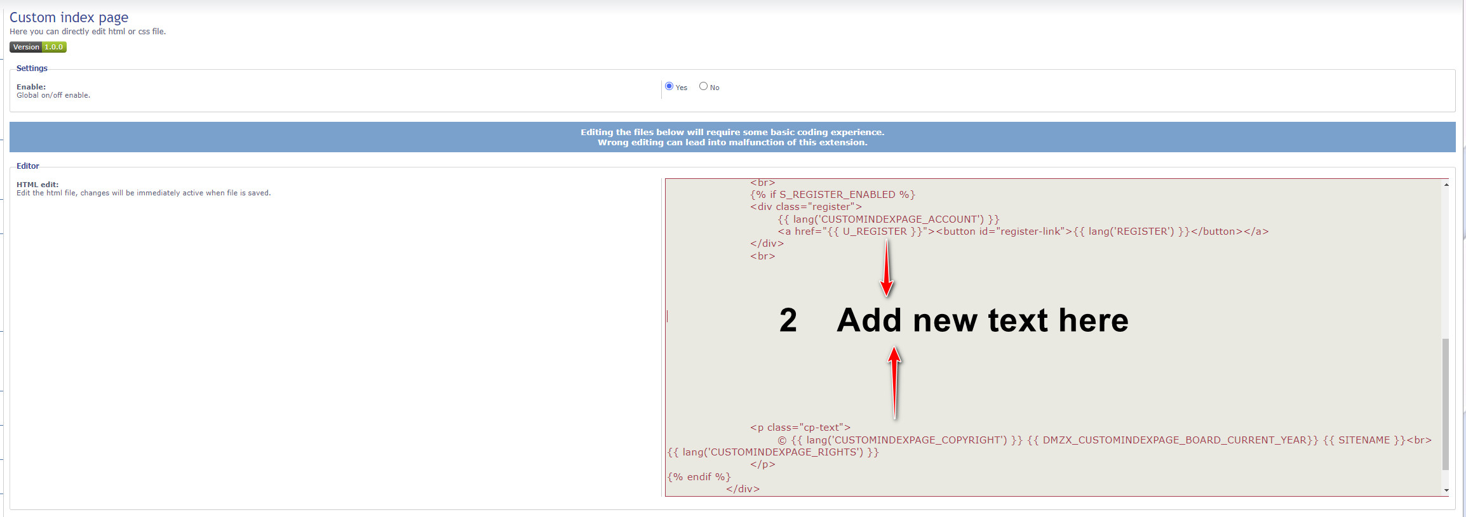Image resolution: width=1466 pixels, height=517 pixels.
Task: Select the No radio button for Enable
Action: click(x=703, y=86)
